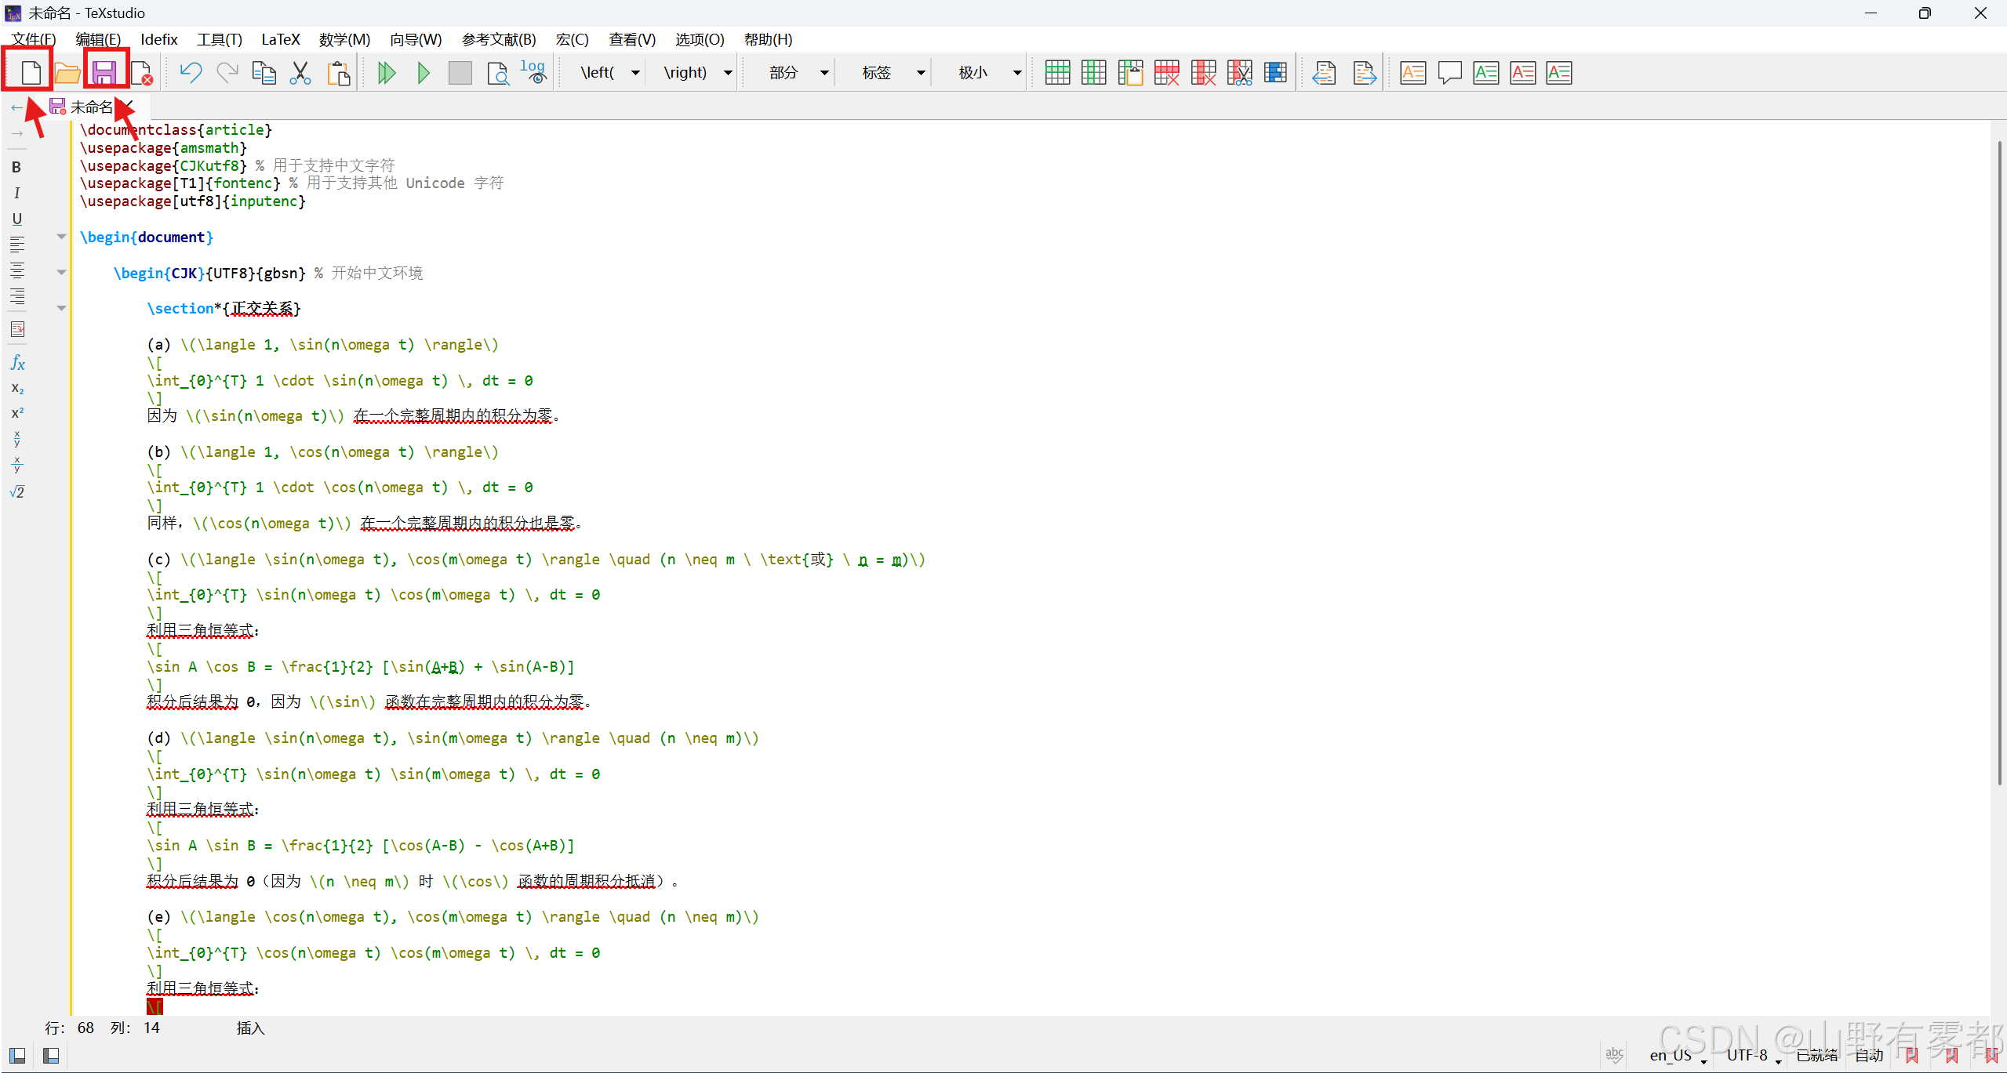This screenshot has height=1073, width=2007.
Task: Collapse the \begin{document} fold arrow
Action: tap(61, 237)
